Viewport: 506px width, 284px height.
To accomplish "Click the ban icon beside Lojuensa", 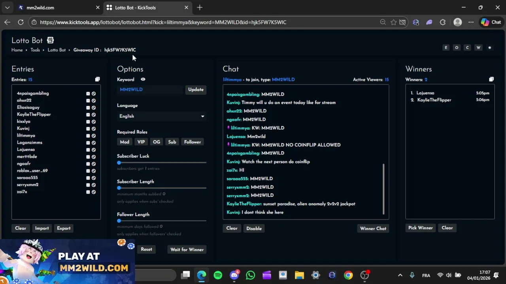I will (94, 150).
